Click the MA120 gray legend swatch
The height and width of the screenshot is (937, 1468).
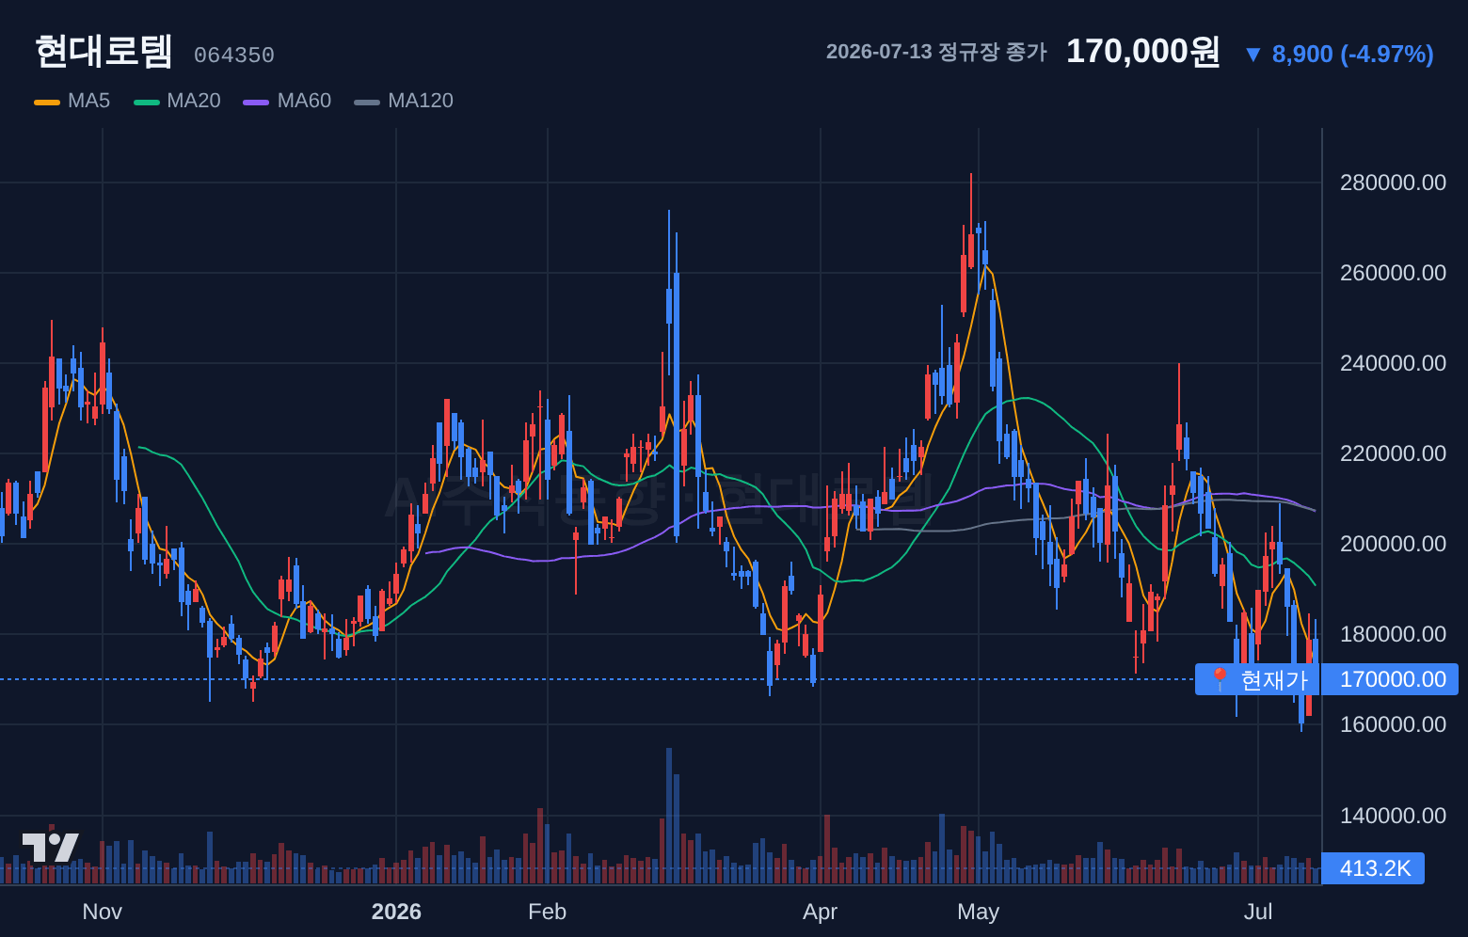(x=367, y=102)
